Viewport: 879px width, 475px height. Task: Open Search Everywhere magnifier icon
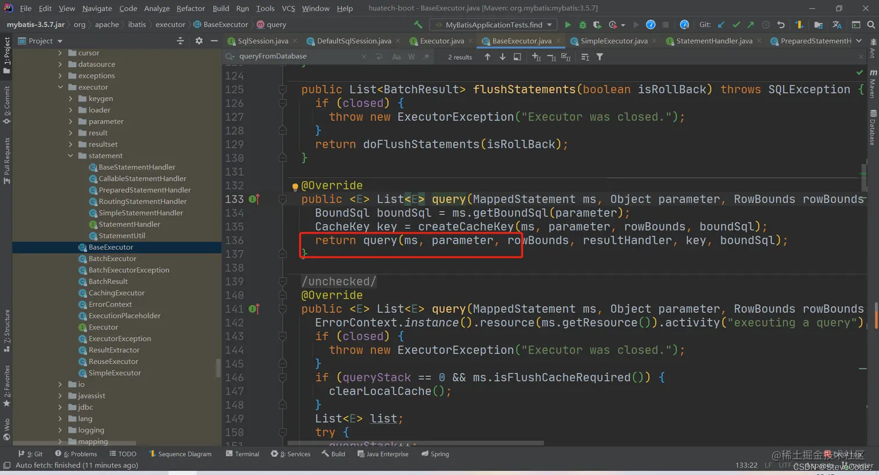(x=871, y=24)
